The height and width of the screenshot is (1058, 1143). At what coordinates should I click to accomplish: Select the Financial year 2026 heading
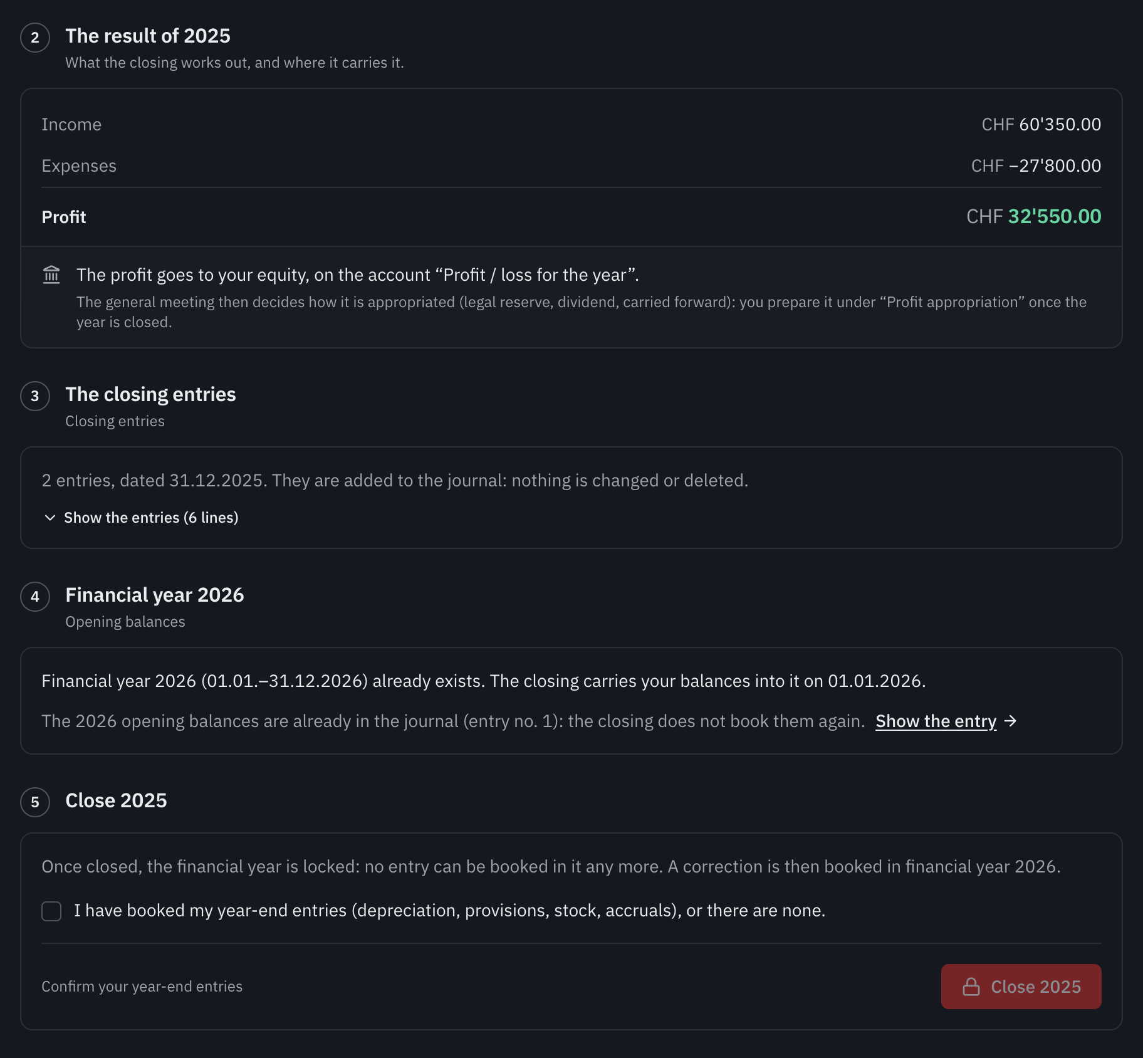(155, 595)
